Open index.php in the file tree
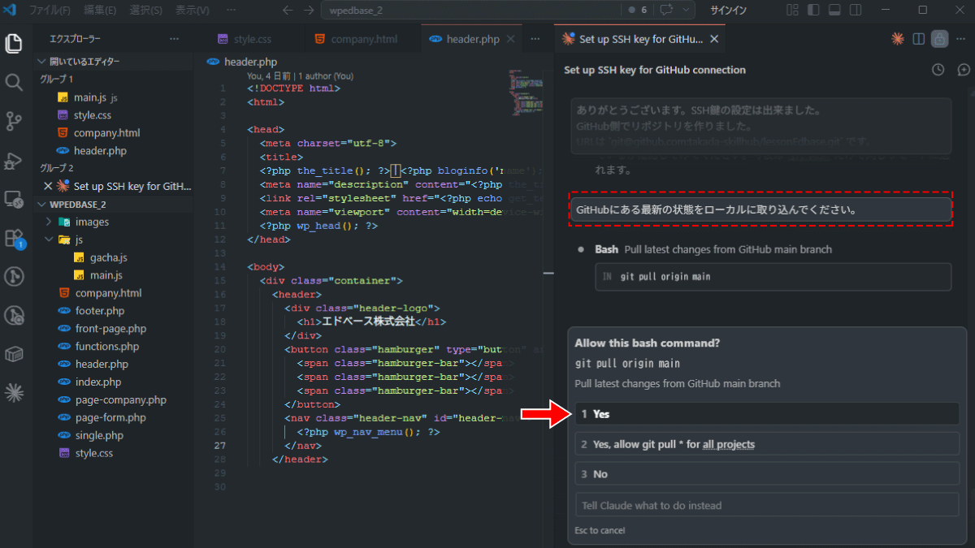 tap(98, 382)
